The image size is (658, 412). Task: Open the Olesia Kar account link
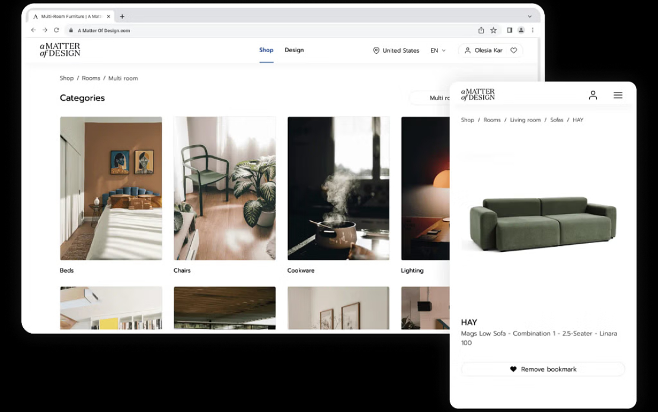(x=488, y=50)
